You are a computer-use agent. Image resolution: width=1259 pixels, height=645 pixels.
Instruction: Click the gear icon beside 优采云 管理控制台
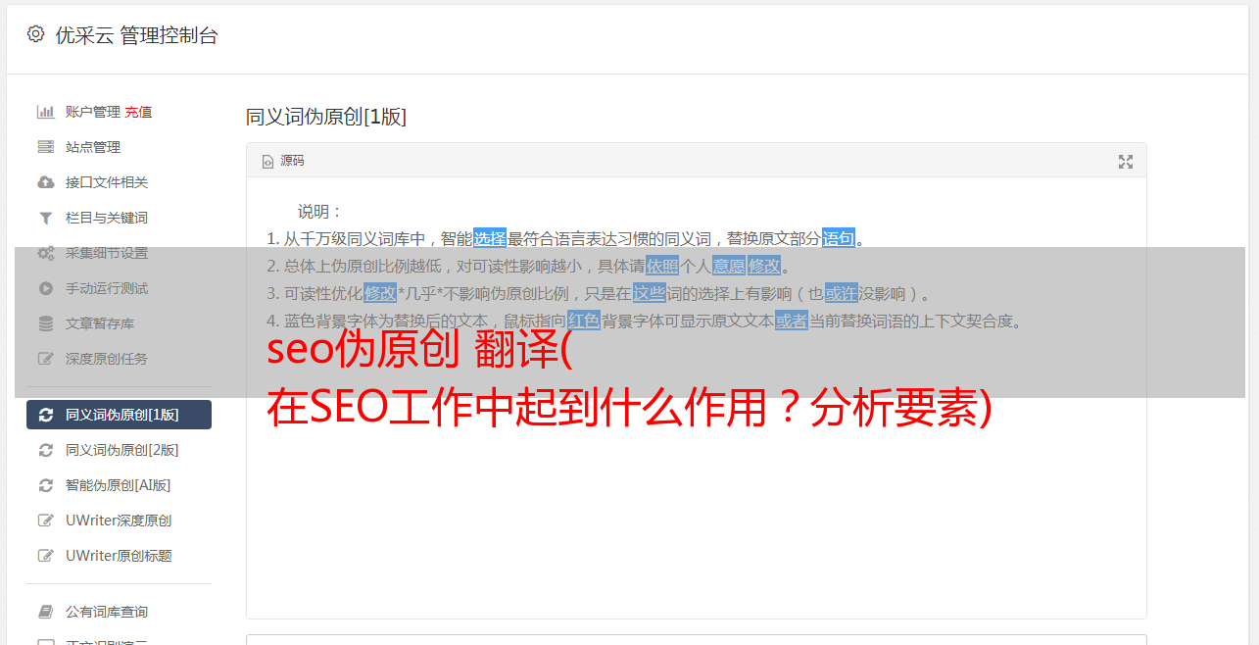(x=36, y=34)
